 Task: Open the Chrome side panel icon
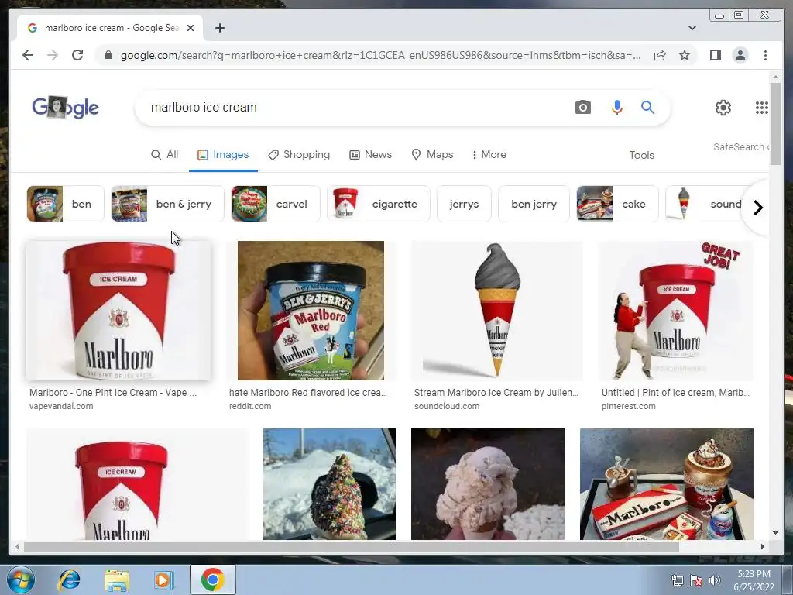pyautogui.click(x=715, y=55)
